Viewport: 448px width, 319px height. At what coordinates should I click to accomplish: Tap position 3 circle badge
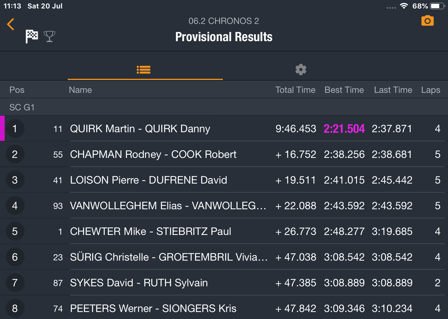click(x=15, y=180)
